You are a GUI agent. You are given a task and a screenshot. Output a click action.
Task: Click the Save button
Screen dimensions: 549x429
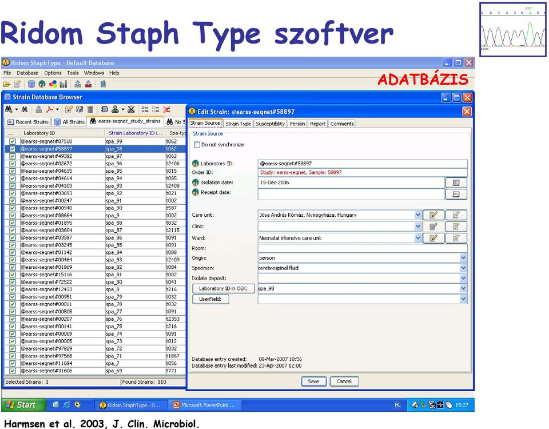(x=313, y=382)
